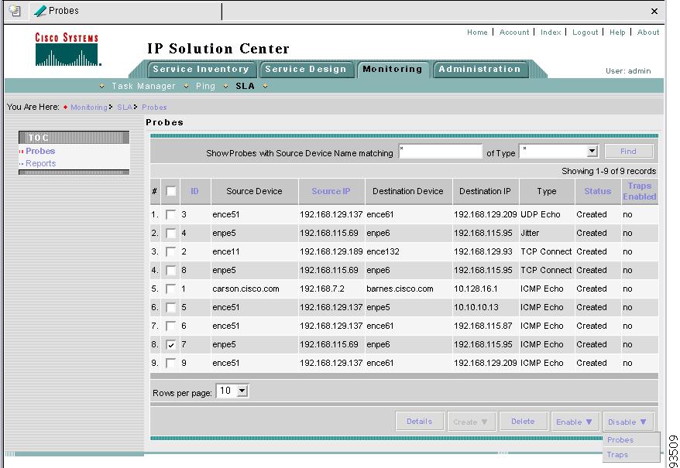Check the box for probe ID 4
680x468 pixels.
[171, 233]
